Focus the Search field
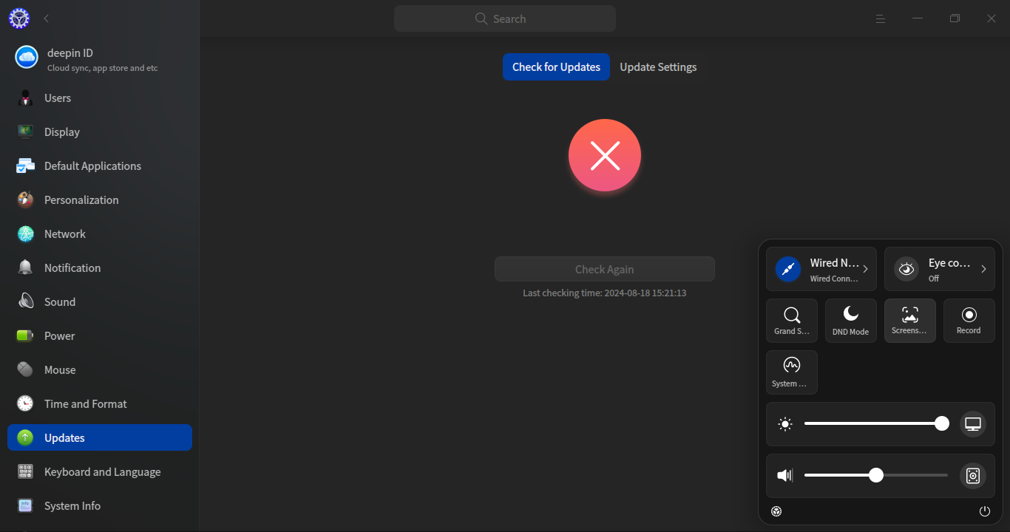 click(505, 18)
